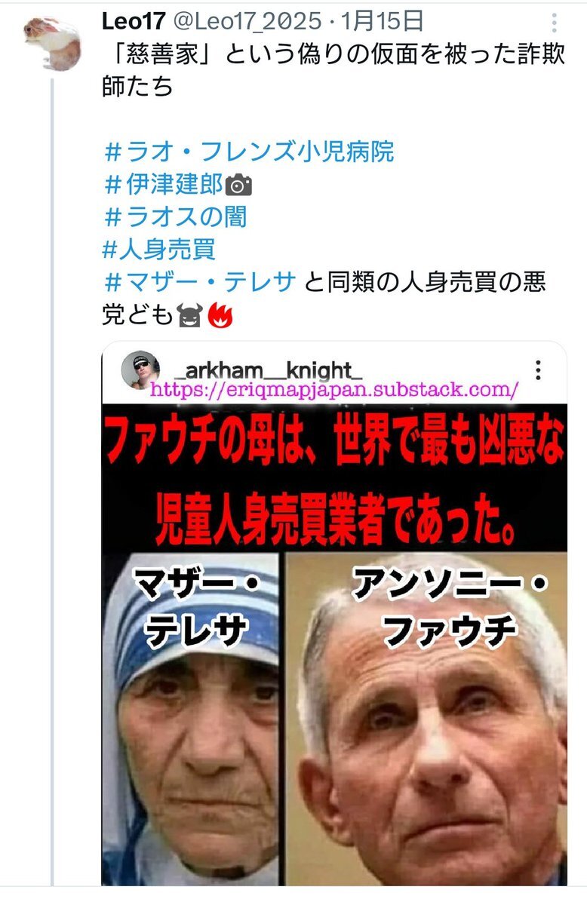The width and height of the screenshot is (587, 905).
Task: Click the image half labeled マザー・テレサ
Action: pyautogui.click(x=192, y=718)
